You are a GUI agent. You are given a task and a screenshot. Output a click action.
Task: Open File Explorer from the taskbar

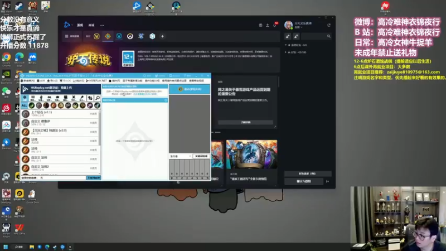coord(32,247)
